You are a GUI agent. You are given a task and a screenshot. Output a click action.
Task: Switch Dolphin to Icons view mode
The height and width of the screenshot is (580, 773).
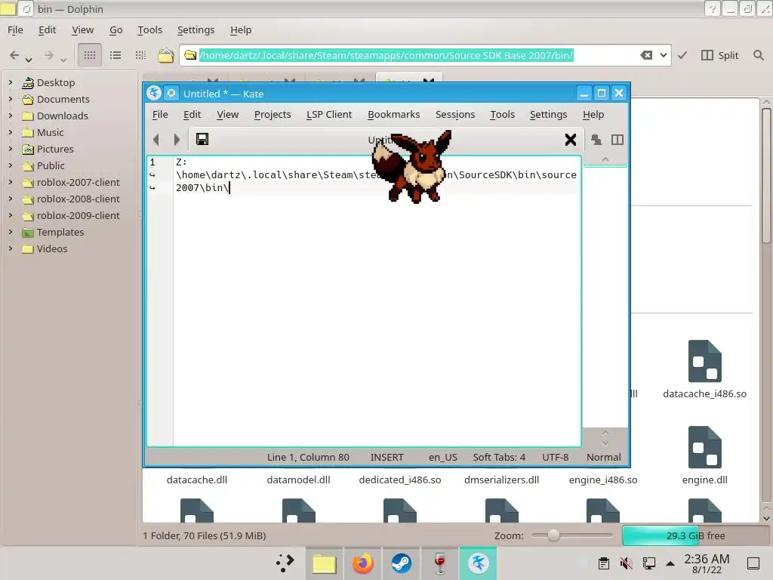tap(90, 55)
